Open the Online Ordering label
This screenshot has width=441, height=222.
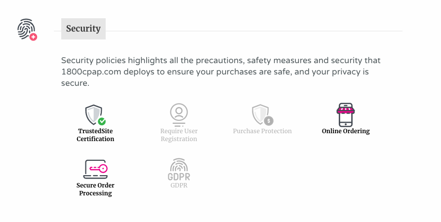coord(346,131)
